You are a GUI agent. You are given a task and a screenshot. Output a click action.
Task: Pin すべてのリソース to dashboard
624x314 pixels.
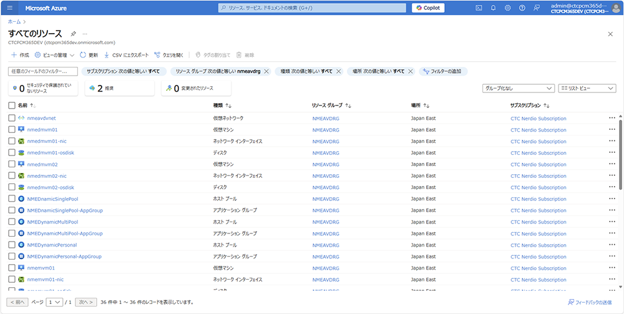73,34
